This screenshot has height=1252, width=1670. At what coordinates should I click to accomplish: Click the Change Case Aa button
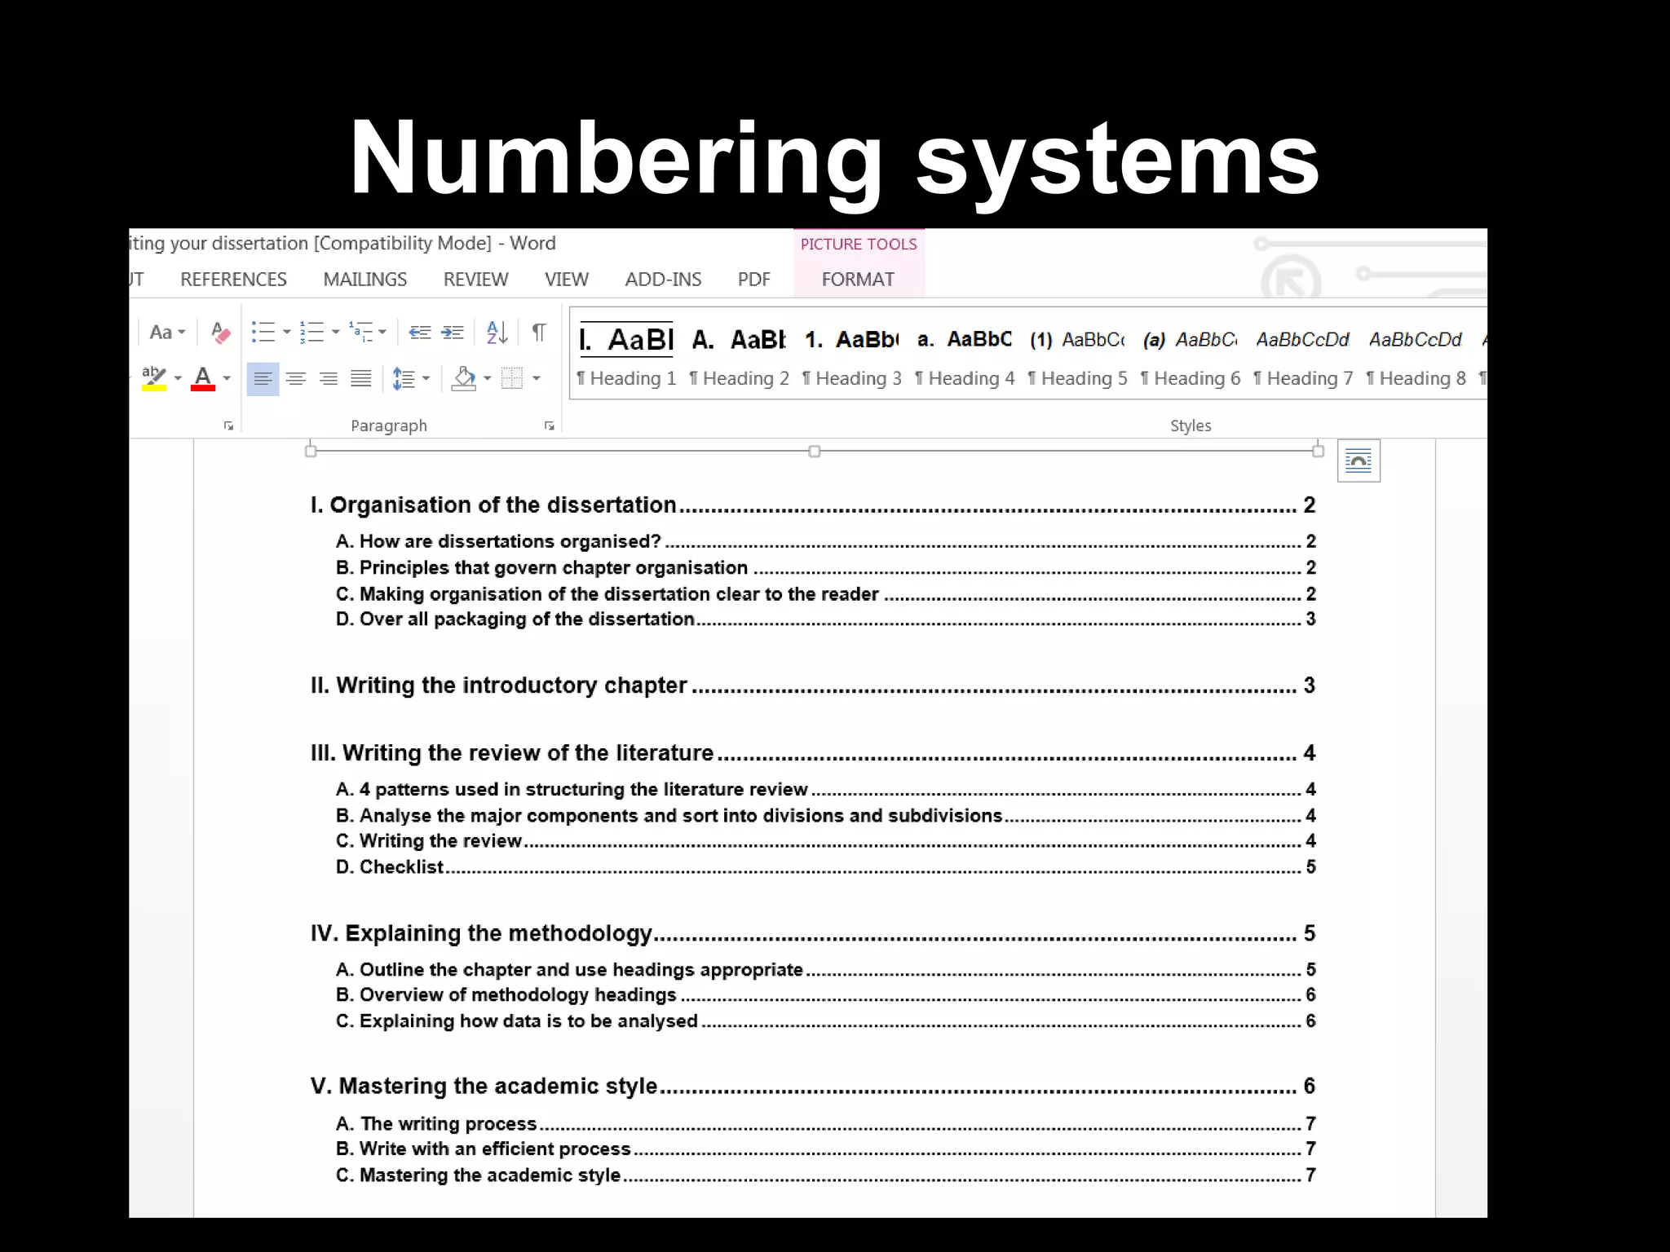tap(161, 333)
